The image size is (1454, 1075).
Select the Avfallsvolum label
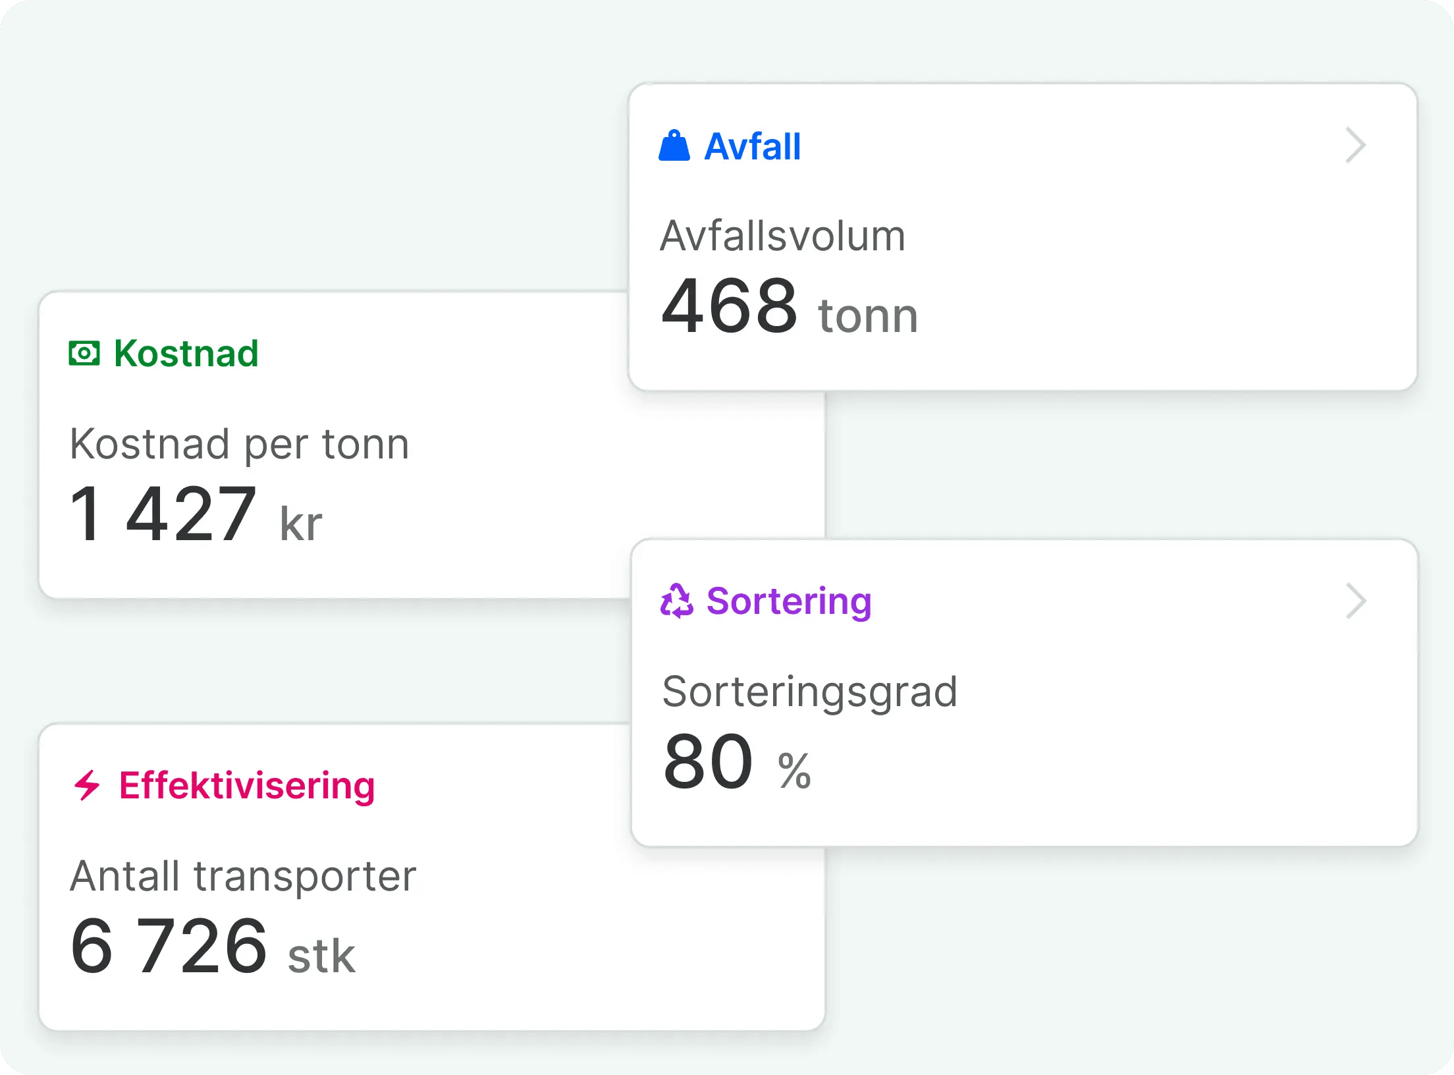[782, 236]
